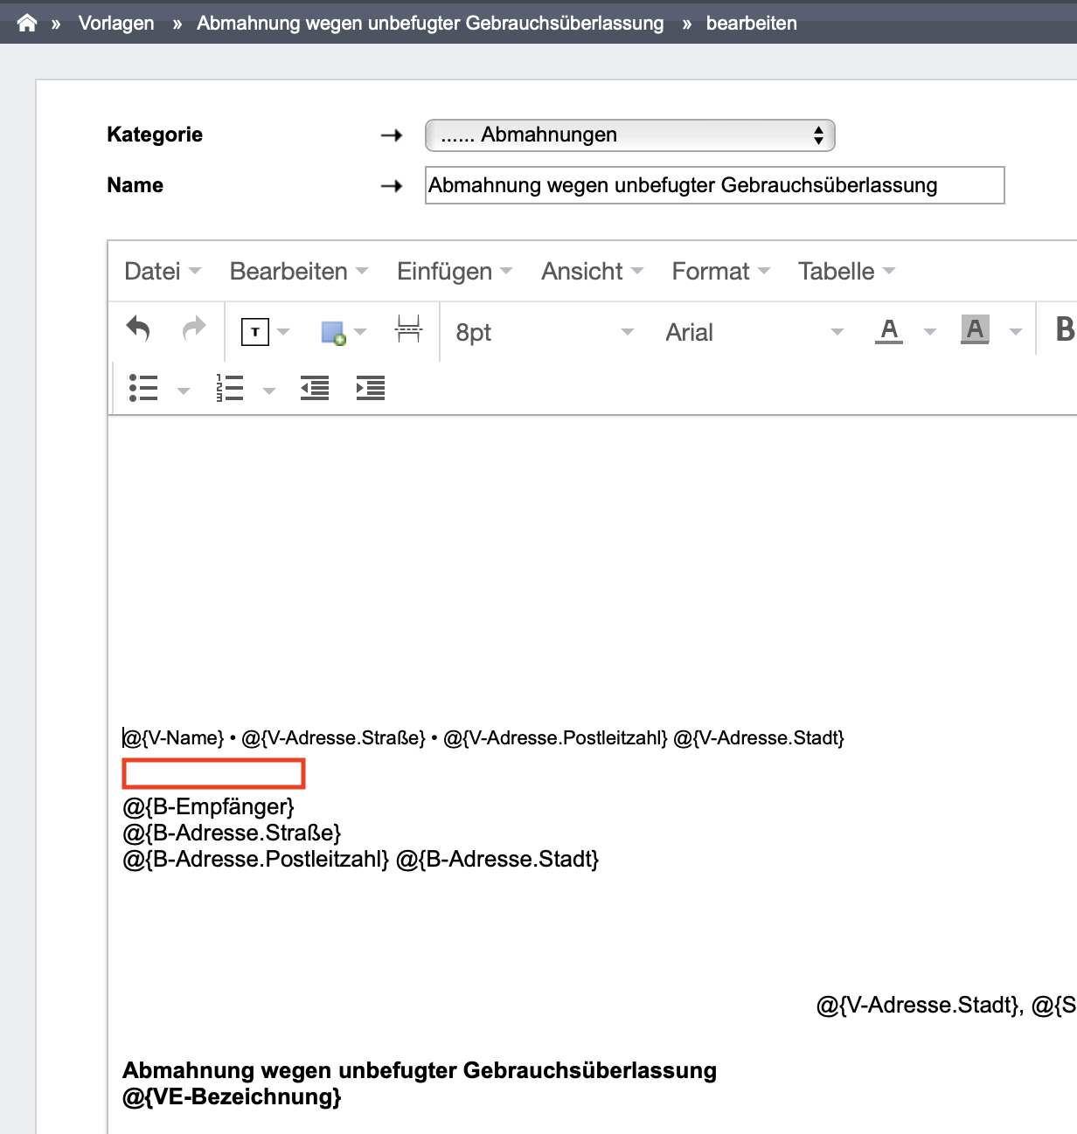
Task: Click the insert image icon
Action: [333, 332]
